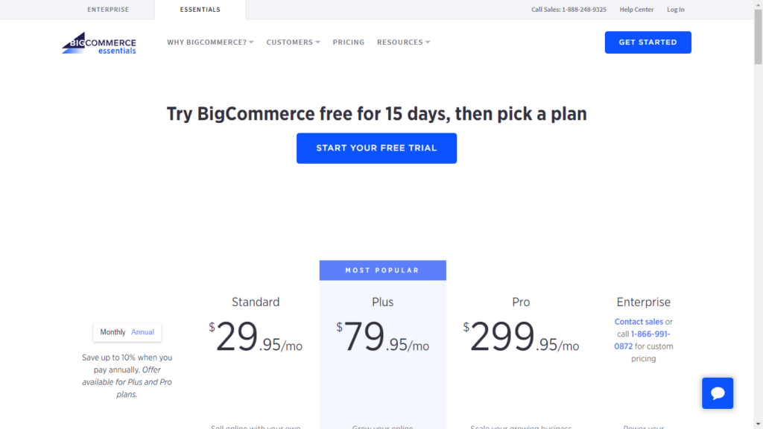Click the 1-866-991-0872 phone number link
763x429 pixels.
(x=642, y=340)
